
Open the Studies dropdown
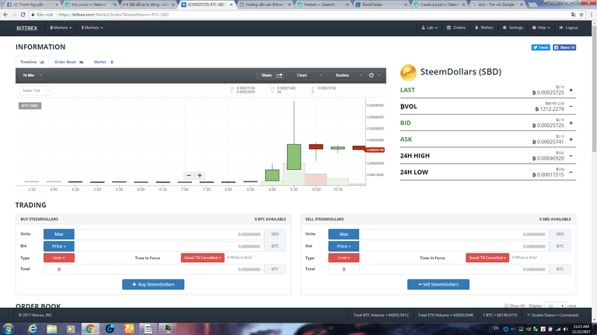tap(345, 75)
